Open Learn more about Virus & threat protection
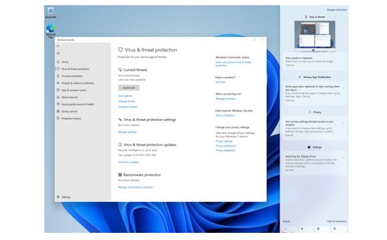The height and width of the screenshot is (240, 387). click(x=234, y=64)
